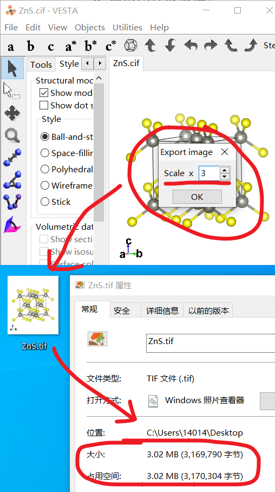This screenshot has height=492, width=275.
Task: Rotate structure upward with arrow icon
Action: pos(150,46)
